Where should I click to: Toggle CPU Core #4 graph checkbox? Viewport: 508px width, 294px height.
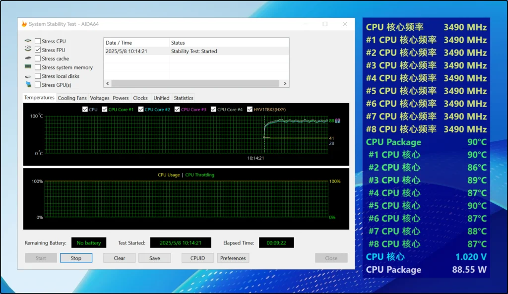pos(213,110)
